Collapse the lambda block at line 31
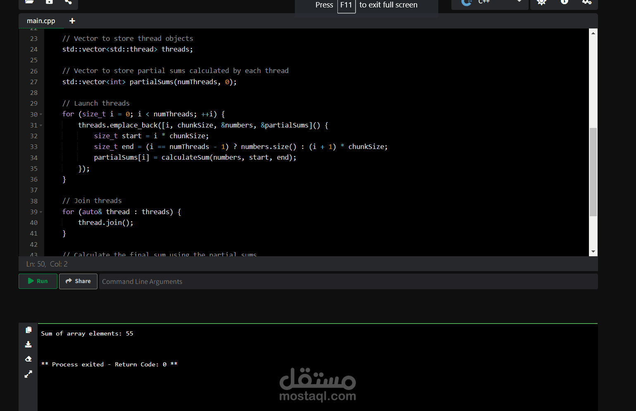Viewport: 636px width, 411px height. tap(41, 125)
